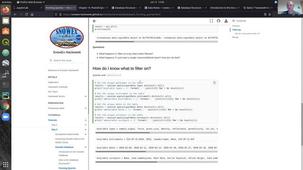The image size is (303, 170).
Task: Go to the browser home page
Action: tap(32, 14)
